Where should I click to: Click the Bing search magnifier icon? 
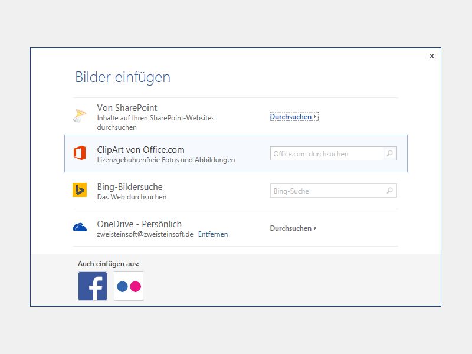pyautogui.click(x=390, y=191)
